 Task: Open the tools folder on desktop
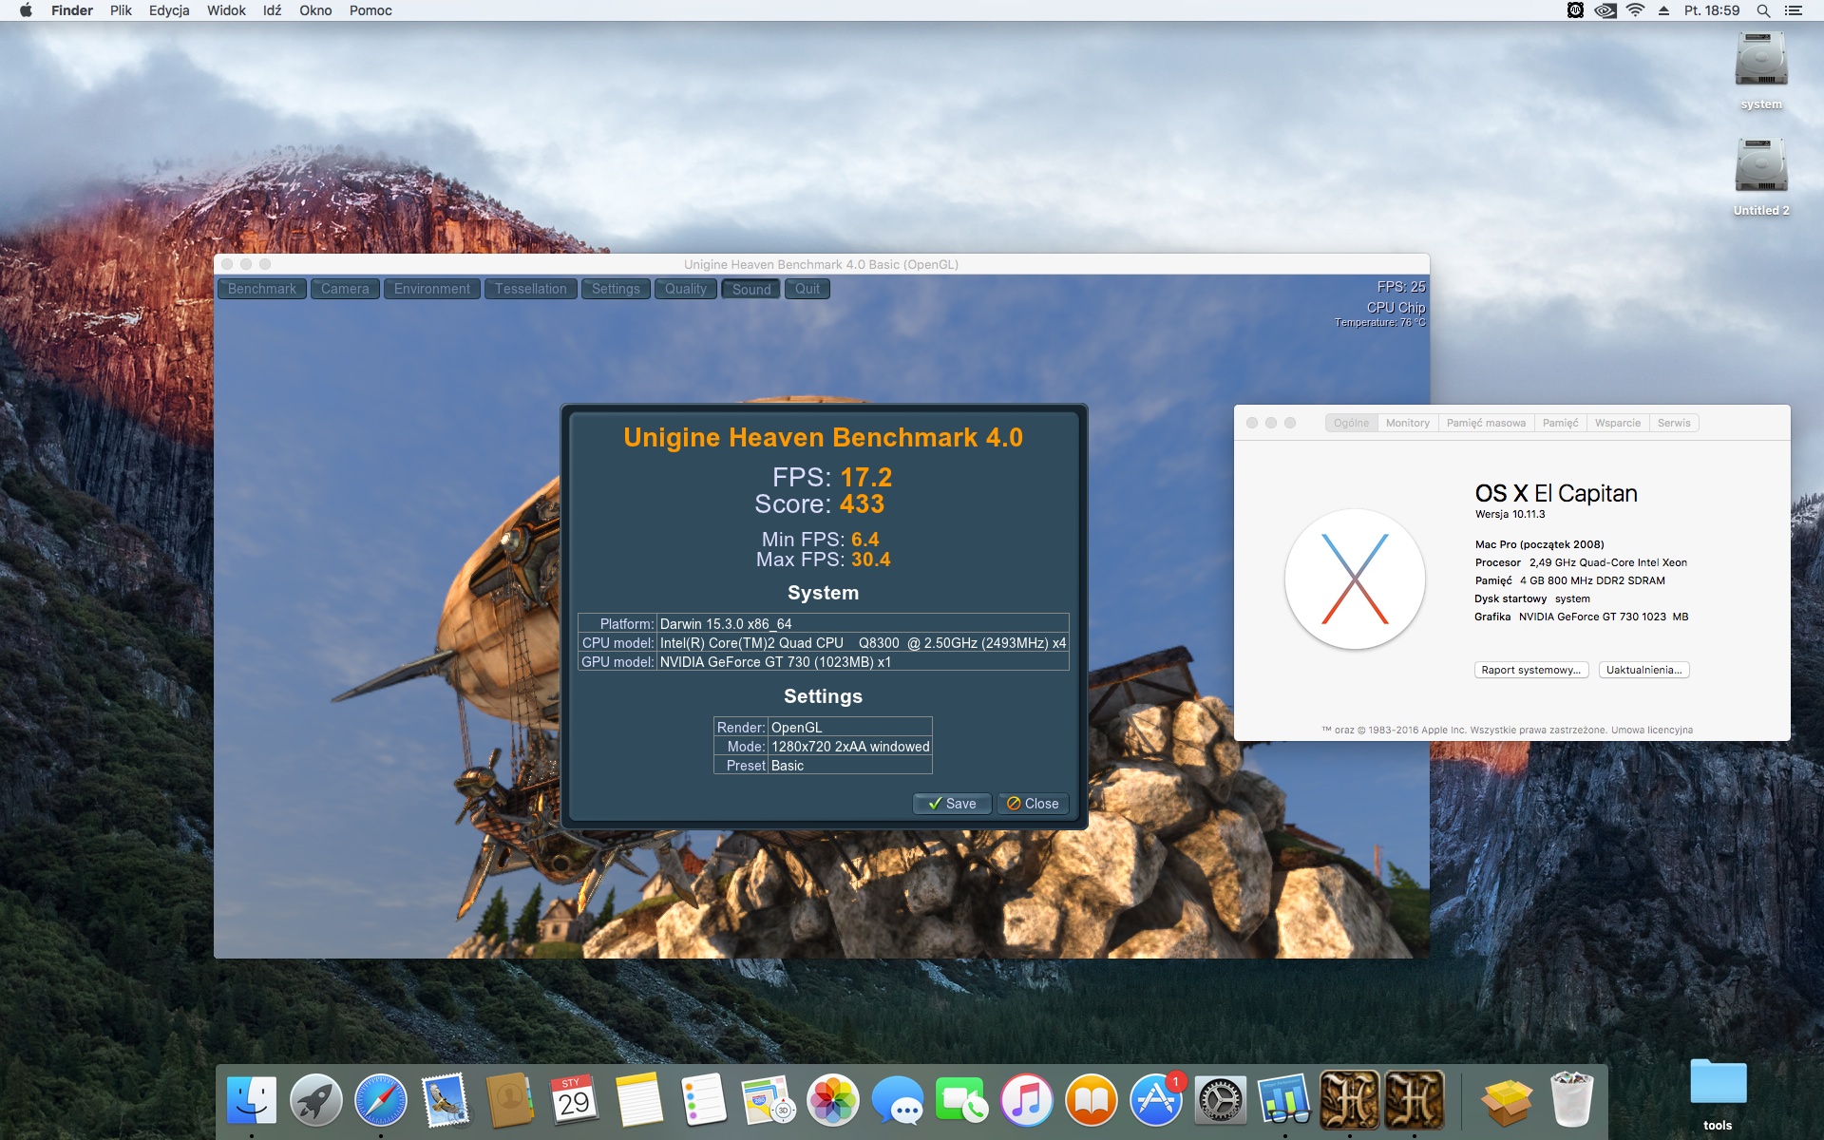click(x=1718, y=1085)
